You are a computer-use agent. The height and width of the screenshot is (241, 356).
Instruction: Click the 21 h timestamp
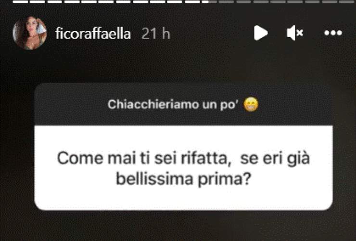[x=156, y=34]
